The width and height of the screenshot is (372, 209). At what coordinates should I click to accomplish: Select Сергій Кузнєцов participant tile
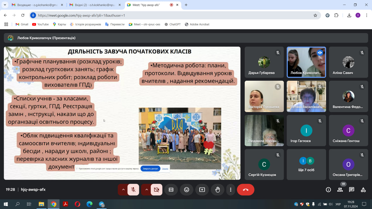[x=264, y=165]
